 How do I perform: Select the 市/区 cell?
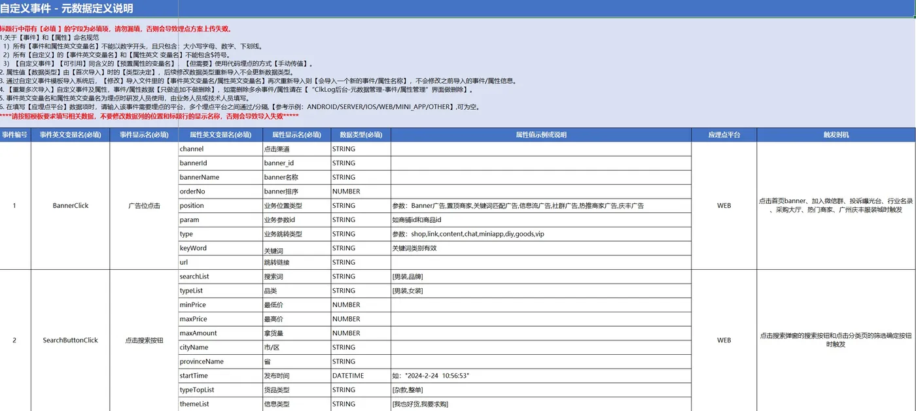(x=296, y=348)
